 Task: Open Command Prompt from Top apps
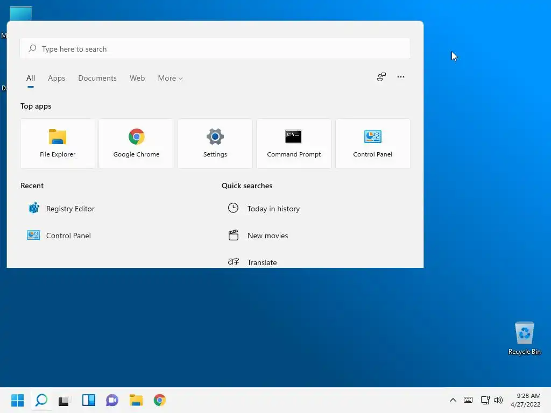point(294,143)
